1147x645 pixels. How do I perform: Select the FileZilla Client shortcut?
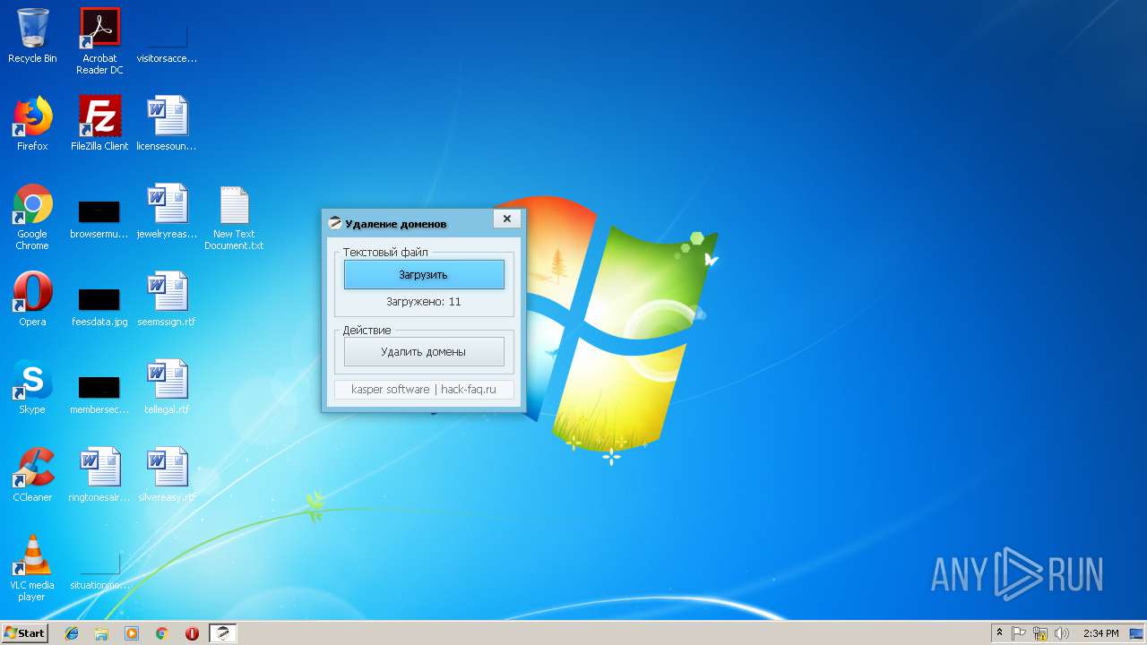pos(99,124)
